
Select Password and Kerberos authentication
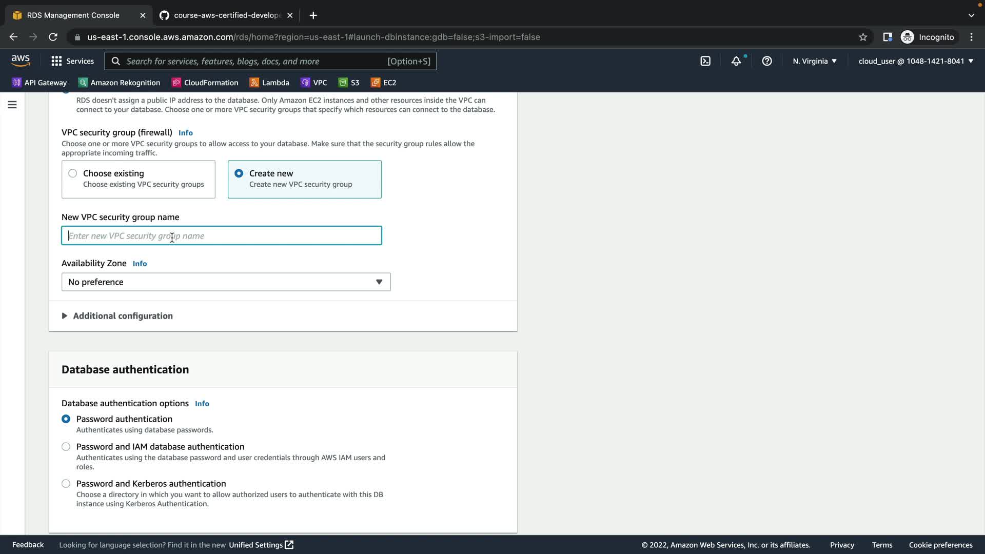[66, 484]
